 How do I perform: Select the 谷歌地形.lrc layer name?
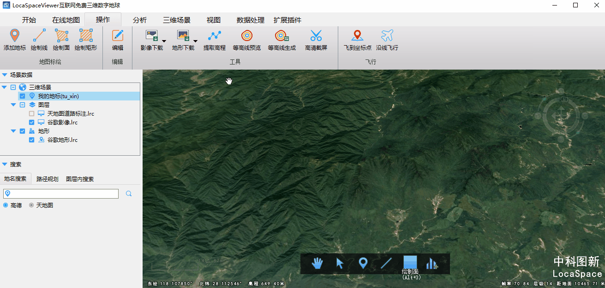(62, 140)
